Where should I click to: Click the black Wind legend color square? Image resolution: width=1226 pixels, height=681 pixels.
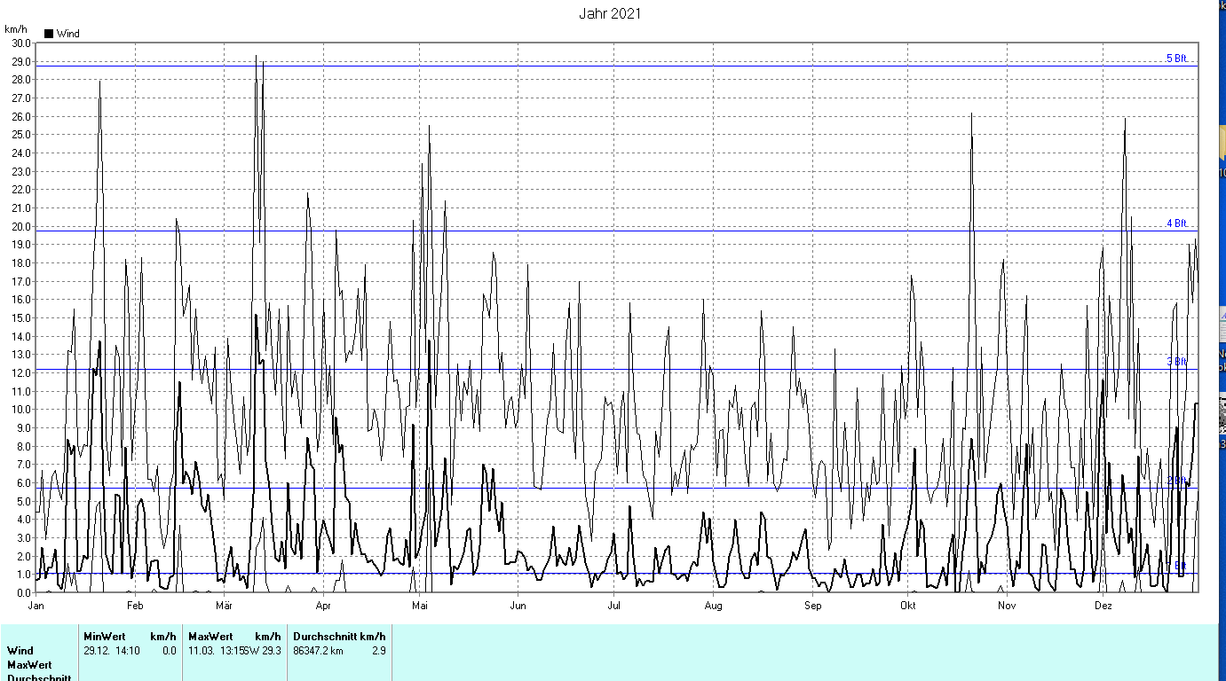click(49, 34)
